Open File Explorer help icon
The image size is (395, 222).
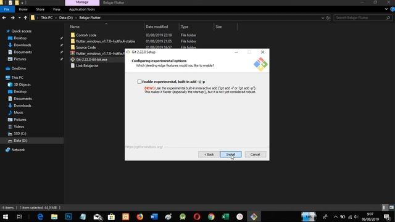point(393,9)
